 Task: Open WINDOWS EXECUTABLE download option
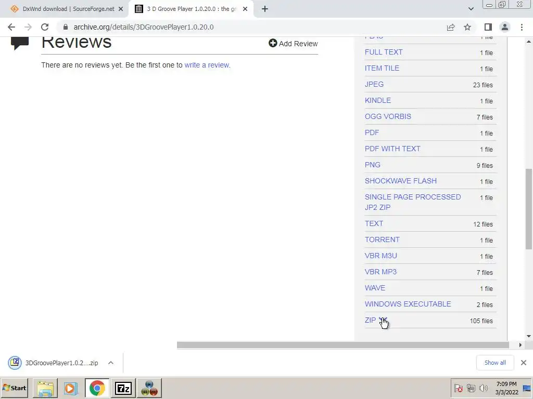click(x=408, y=304)
